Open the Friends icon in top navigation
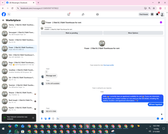Screen dimensions: 168x134 pos(83,14)
